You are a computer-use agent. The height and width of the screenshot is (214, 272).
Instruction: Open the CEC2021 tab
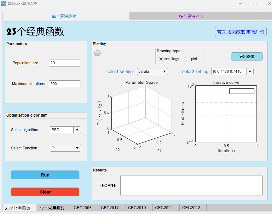pyautogui.click(x=166, y=208)
